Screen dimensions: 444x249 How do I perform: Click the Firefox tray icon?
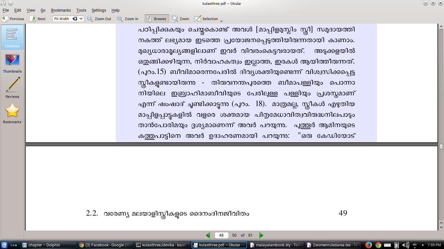click(368, 245)
